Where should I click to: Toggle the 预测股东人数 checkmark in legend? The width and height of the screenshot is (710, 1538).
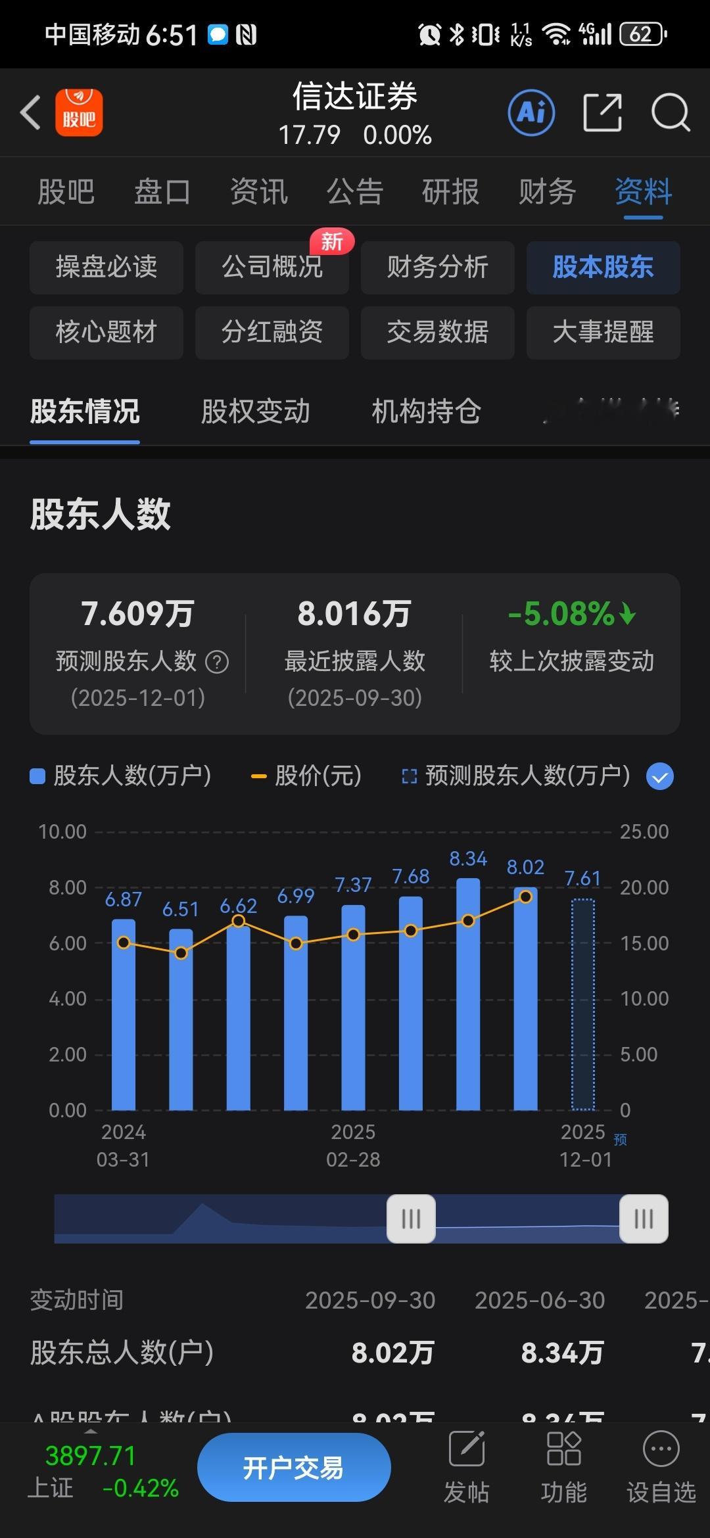(x=660, y=776)
